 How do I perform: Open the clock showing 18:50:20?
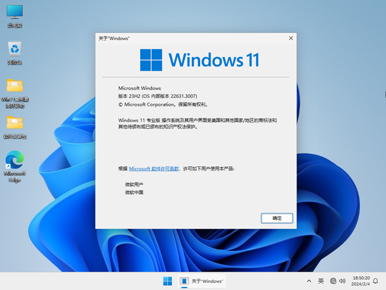[x=360, y=281]
